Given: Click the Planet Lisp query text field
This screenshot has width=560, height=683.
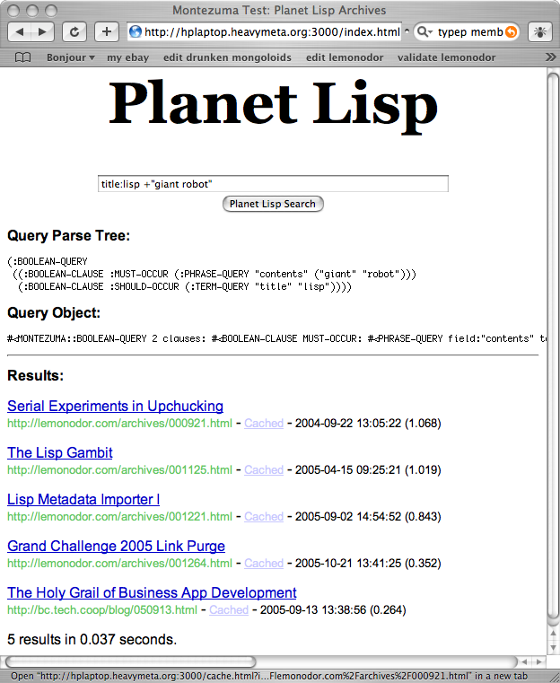Looking at the screenshot, I should click(273, 184).
